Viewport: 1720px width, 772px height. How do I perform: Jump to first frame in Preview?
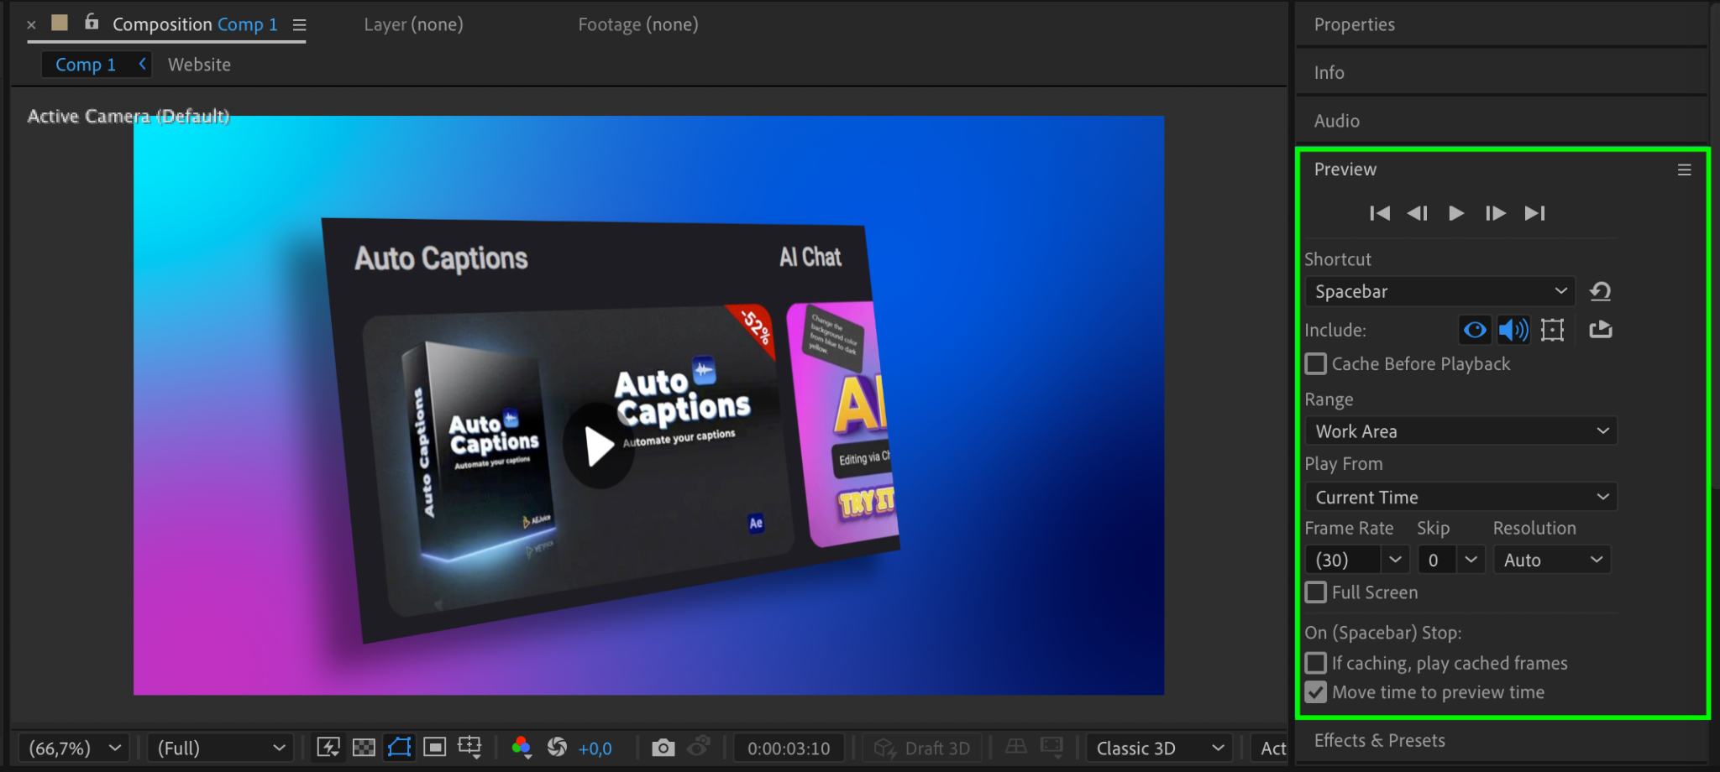(x=1379, y=213)
